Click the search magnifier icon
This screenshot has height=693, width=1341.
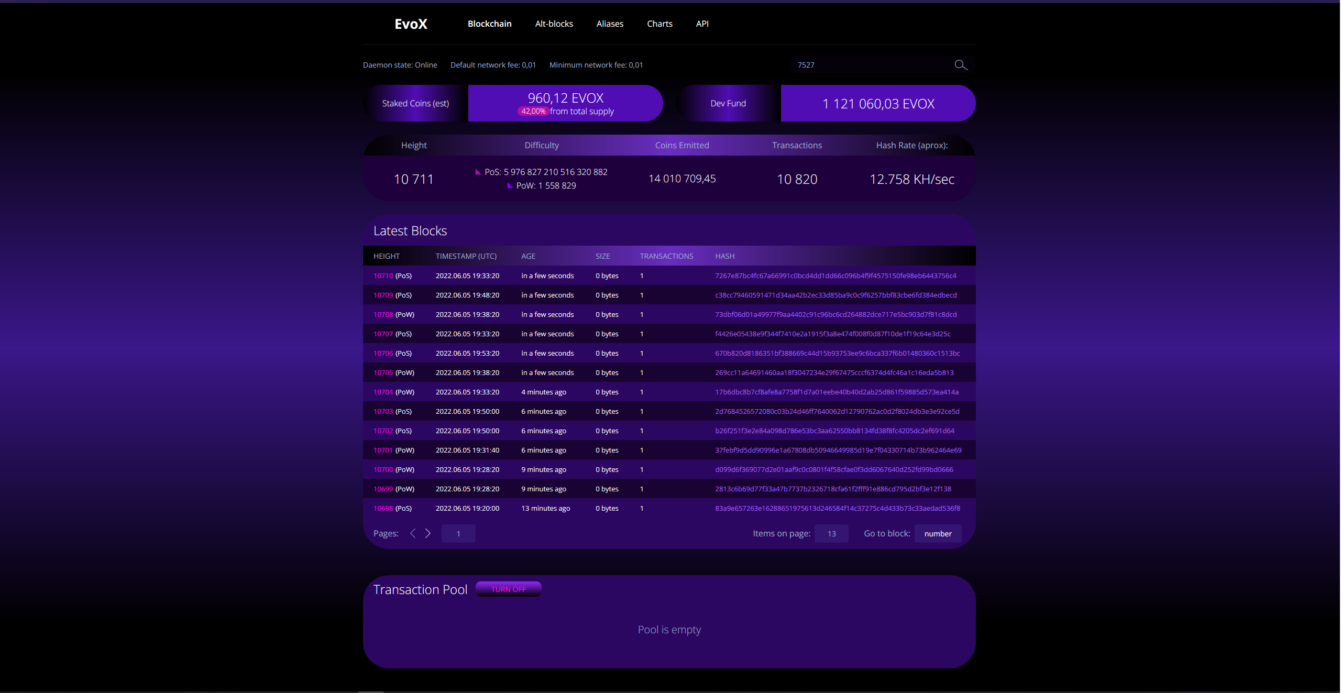[x=961, y=65]
